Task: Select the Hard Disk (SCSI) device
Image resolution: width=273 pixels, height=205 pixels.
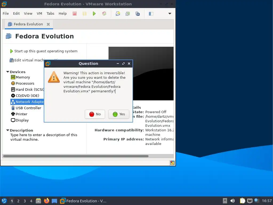Action: point(27,89)
